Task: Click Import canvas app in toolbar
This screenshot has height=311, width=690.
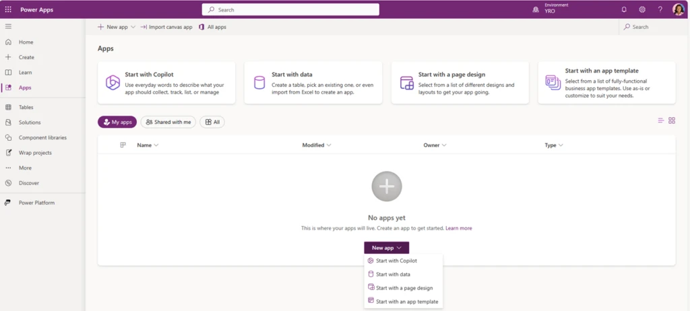Action: tap(166, 27)
